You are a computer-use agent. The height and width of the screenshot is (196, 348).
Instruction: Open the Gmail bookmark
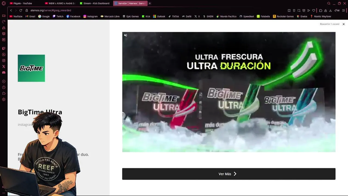click(x=30, y=16)
